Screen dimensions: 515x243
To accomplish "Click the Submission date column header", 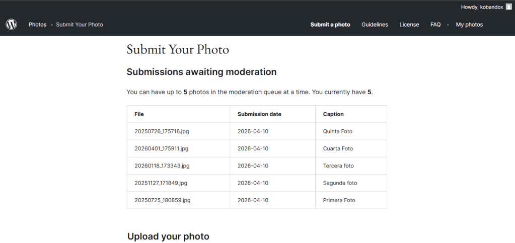I will 259,114.
